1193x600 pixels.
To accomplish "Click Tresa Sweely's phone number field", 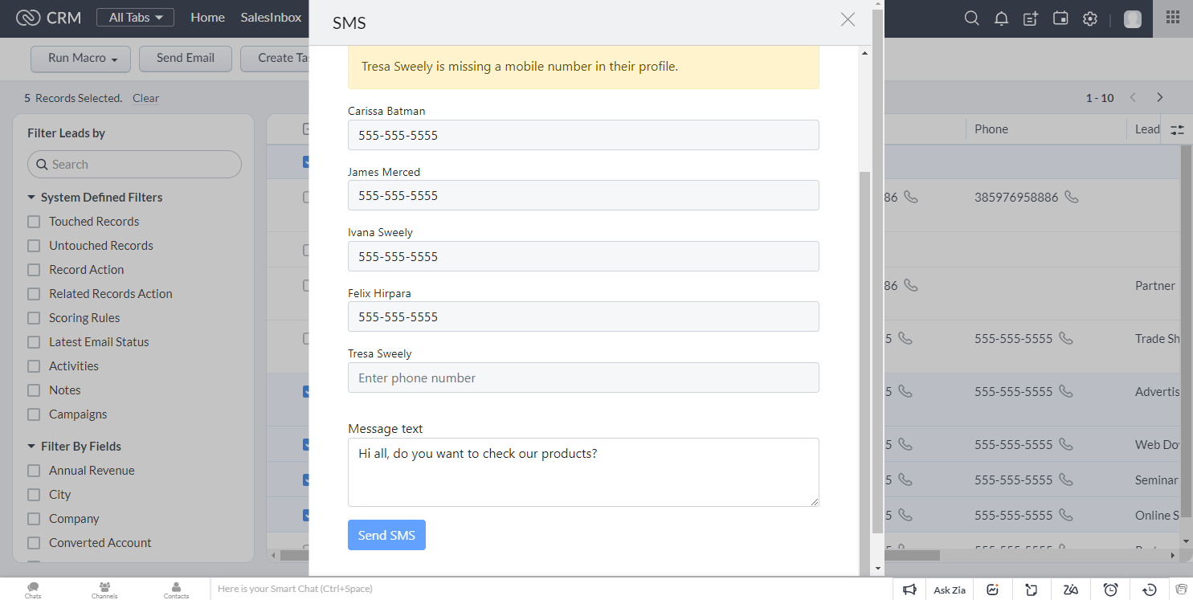I will tap(583, 378).
